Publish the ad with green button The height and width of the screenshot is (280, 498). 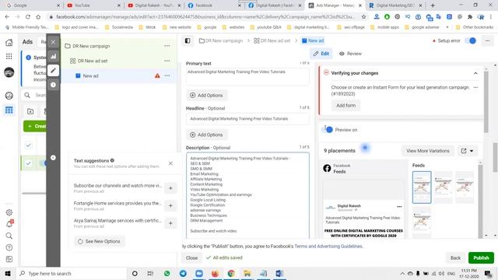pyautogui.click(x=481, y=257)
